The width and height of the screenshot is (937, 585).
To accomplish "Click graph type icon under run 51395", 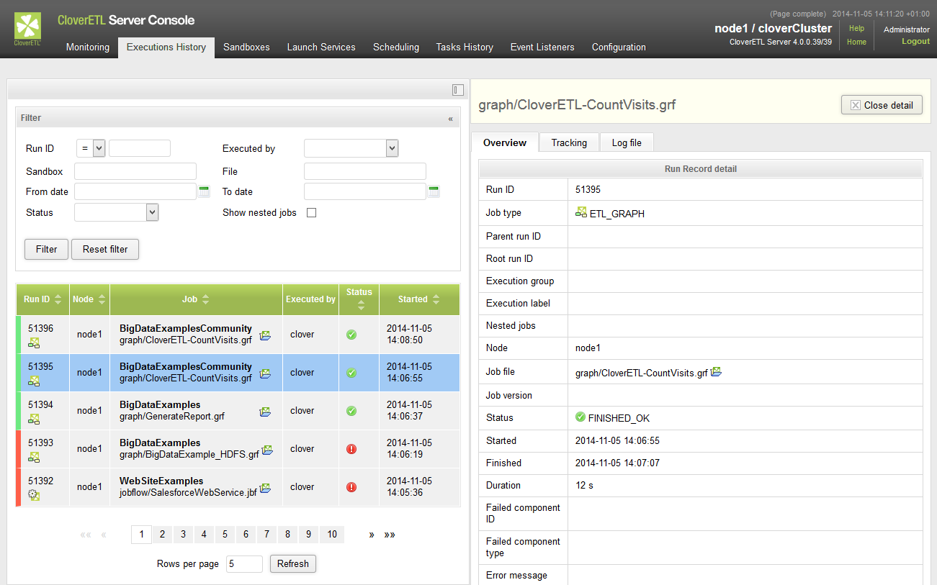I will pyautogui.click(x=34, y=381).
